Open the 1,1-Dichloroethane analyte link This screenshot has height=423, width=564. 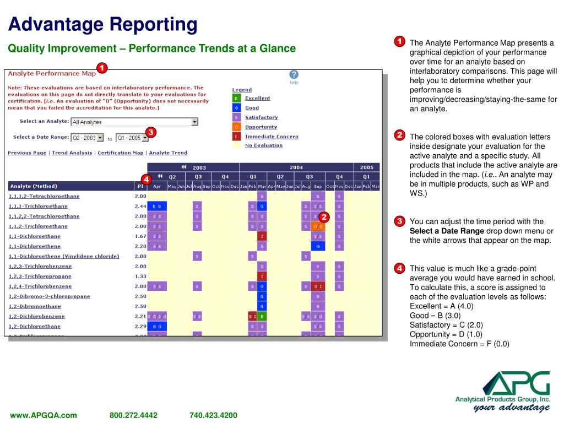pos(35,236)
